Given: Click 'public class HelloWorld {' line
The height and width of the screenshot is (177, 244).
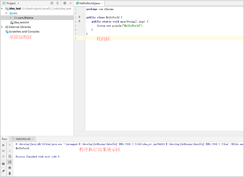Looking at the screenshot, I should tap(104, 17).
